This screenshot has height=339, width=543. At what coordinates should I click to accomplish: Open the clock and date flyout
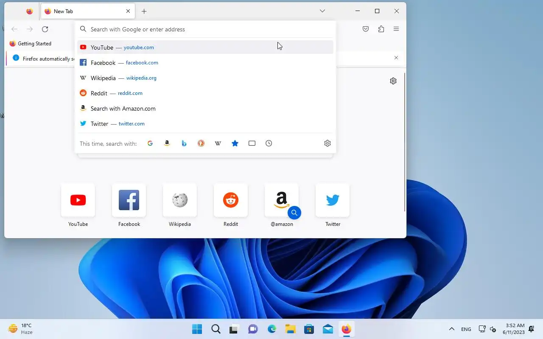point(514,329)
